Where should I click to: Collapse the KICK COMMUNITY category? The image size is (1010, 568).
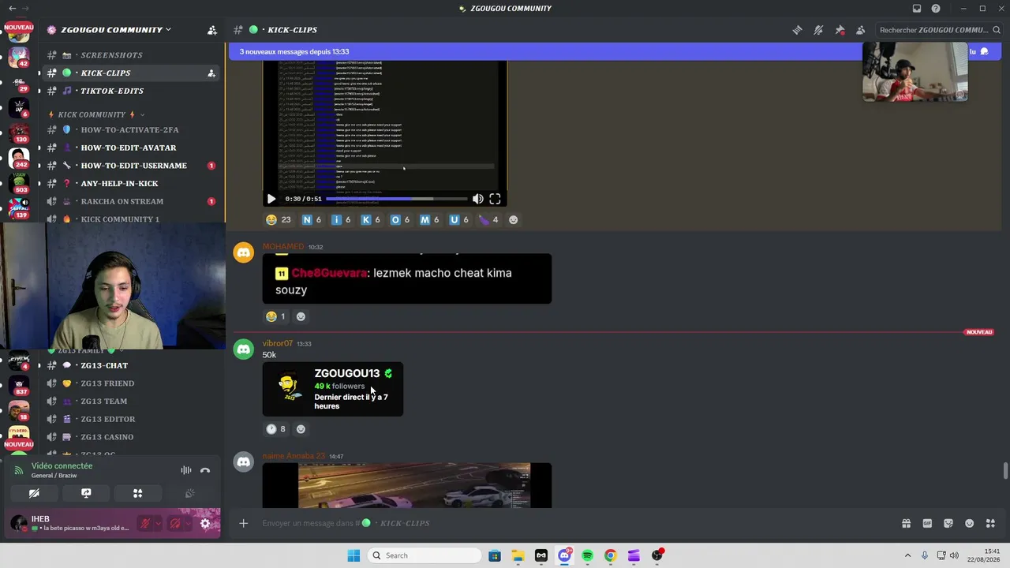[95, 114]
